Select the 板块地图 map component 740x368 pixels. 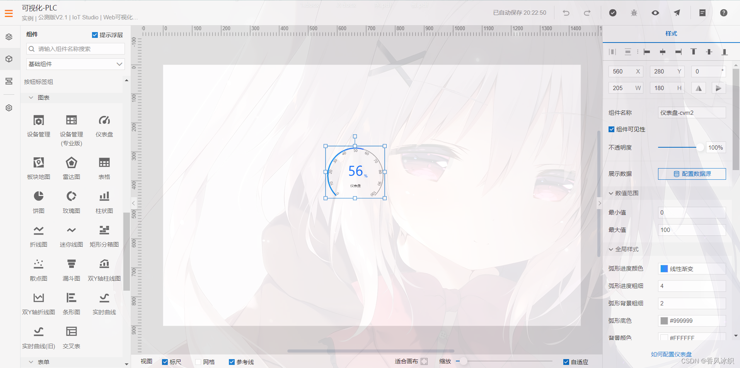[39, 169]
